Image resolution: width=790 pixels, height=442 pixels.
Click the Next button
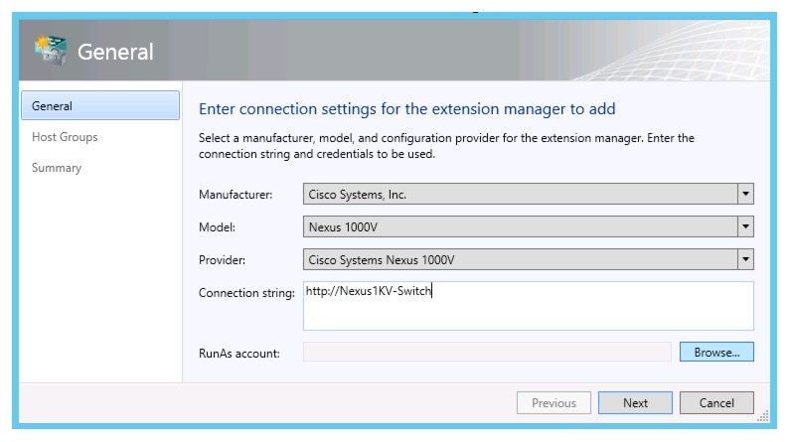coord(635,403)
